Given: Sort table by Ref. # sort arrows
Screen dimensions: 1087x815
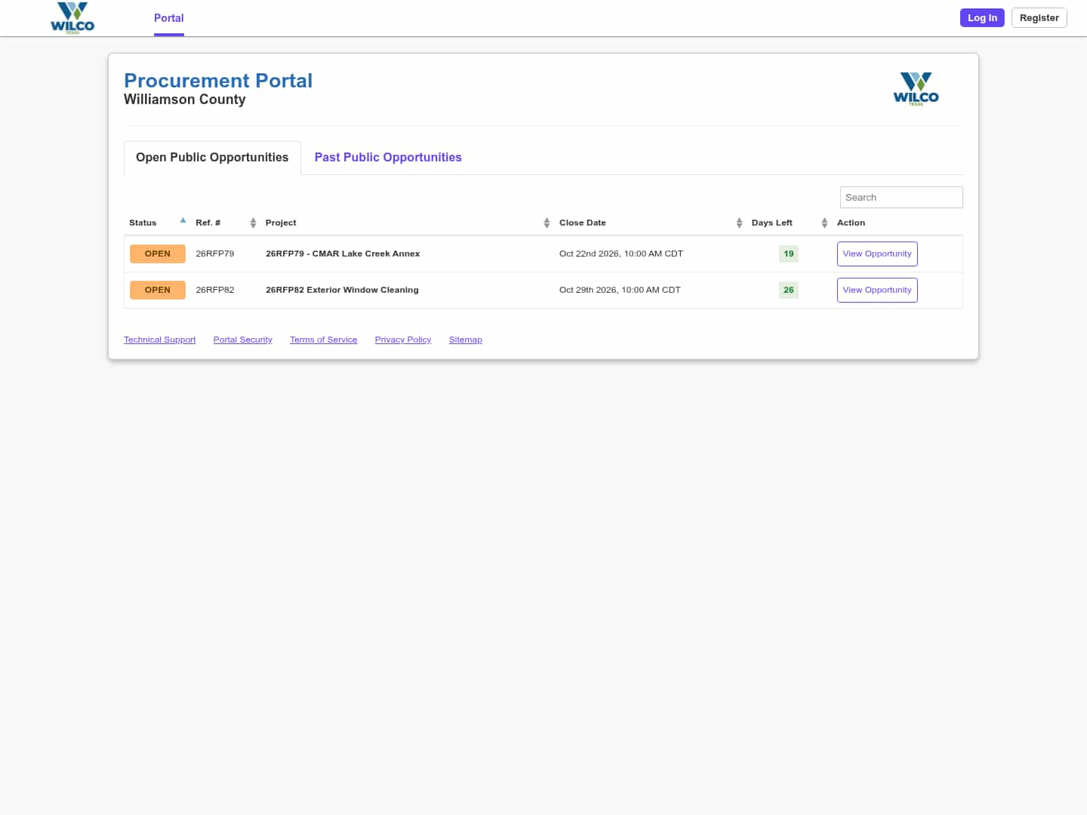Looking at the screenshot, I should (253, 223).
